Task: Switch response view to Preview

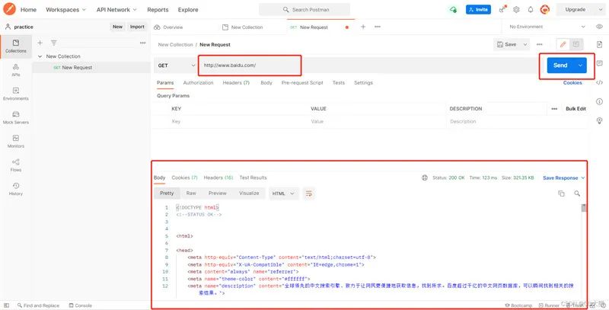Action: [218, 193]
